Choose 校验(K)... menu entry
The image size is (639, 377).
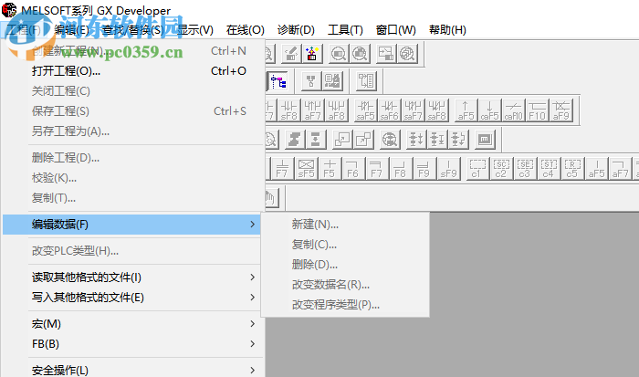click(133, 178)
